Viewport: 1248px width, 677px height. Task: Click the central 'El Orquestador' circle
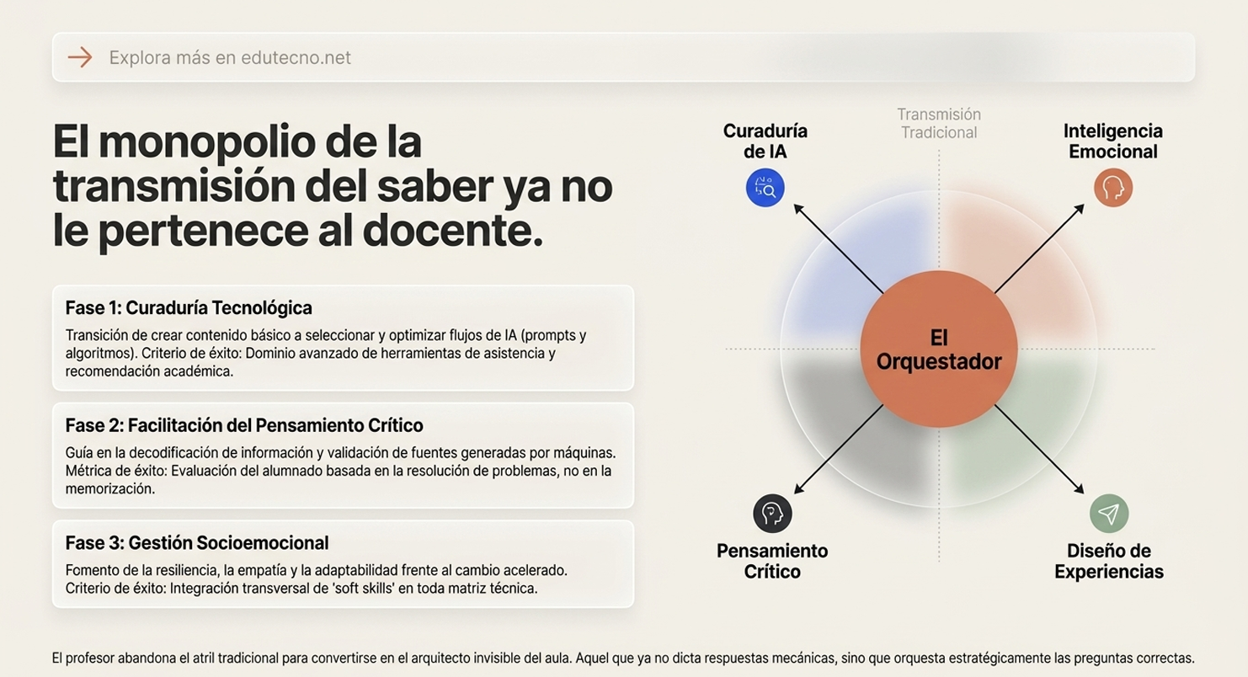click(x=939, y=349)
